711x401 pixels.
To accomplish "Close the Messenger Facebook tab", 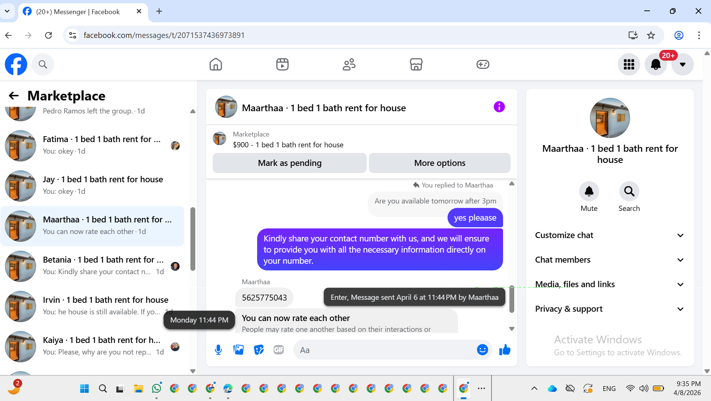I will pyautogui.click(x=139, y=12).
